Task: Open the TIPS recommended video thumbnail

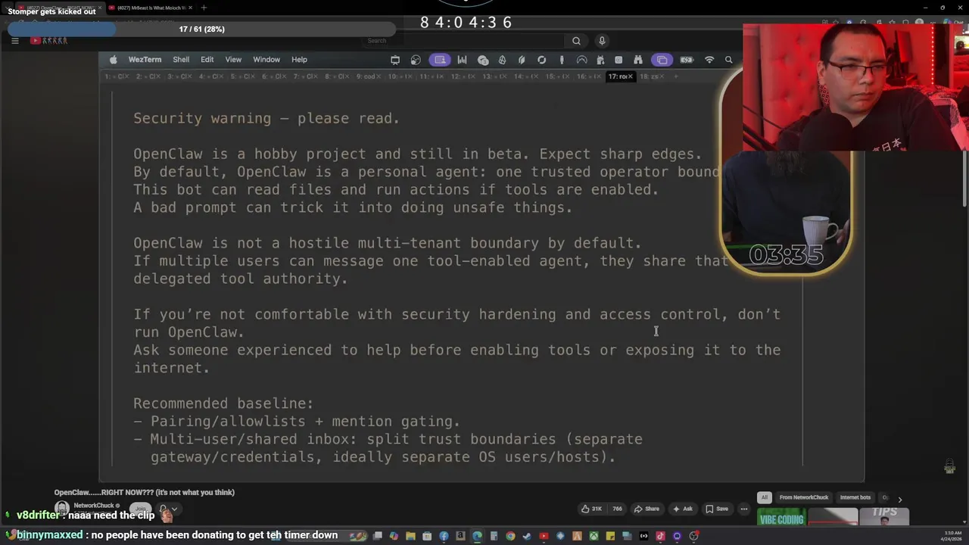Action: coord(884,517)
